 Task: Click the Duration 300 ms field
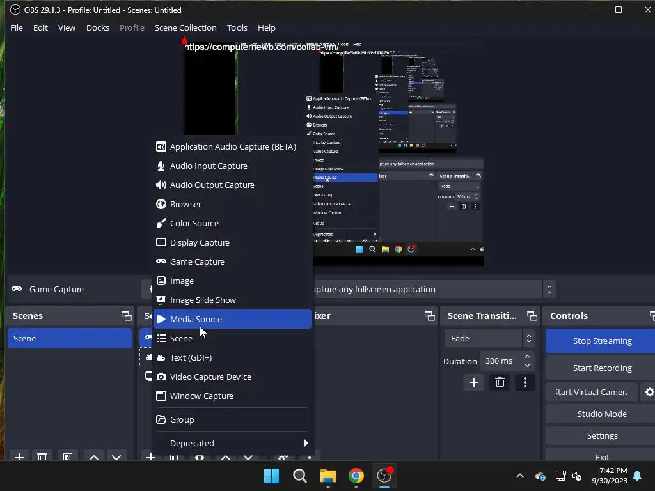coord(501,361)
